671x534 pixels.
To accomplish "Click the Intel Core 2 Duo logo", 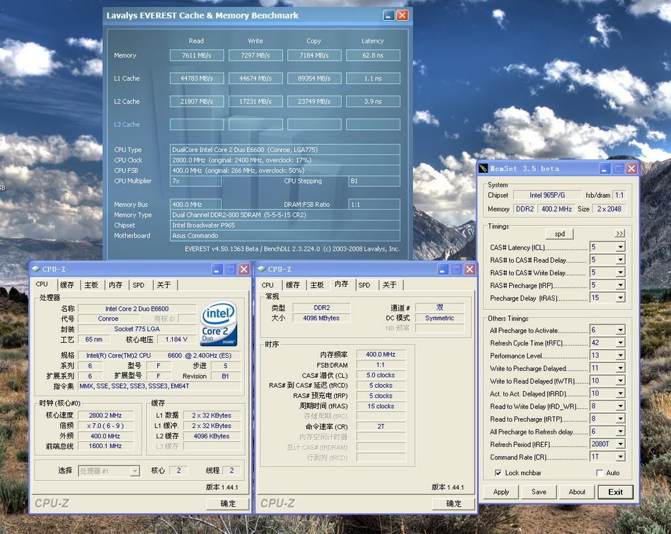I will pos(218,324).
